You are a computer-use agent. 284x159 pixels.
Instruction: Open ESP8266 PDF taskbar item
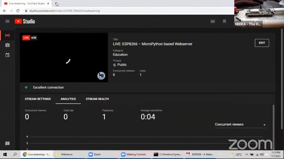point(200,155)
